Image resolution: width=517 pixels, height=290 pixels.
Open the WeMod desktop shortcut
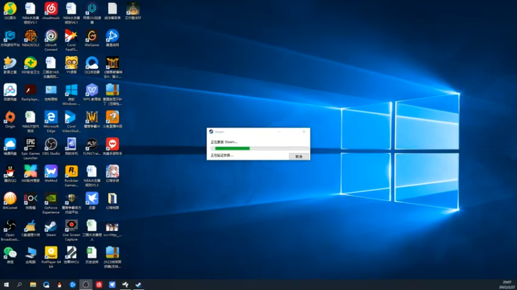[x=51, y=174]
